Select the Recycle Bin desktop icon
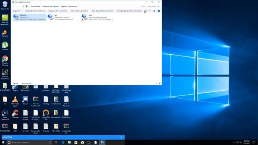Viewport: 258px width, 145px height. pos(5,5)
